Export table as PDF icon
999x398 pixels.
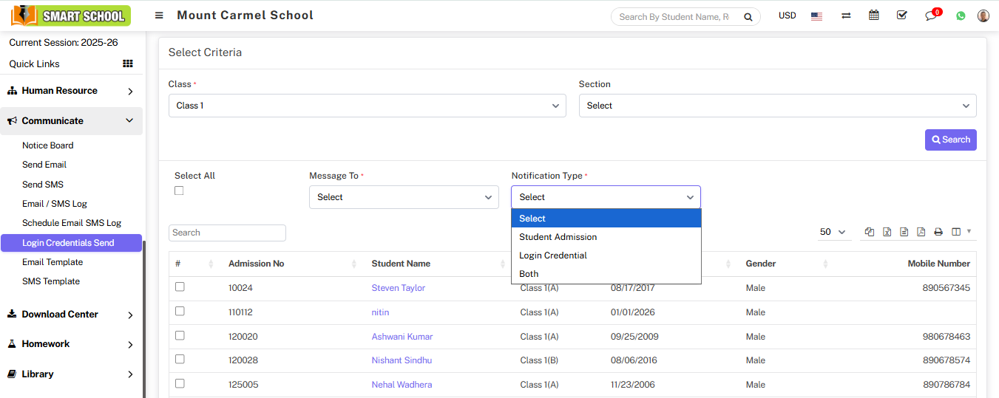(921, 232)
